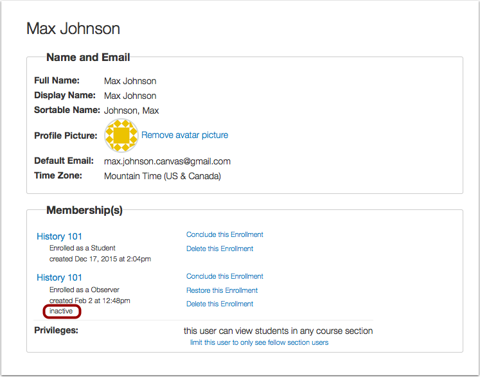Image resolution: width=480 pixels, height=377 pixels.
Task: Conclude the Student enrollment
Action: (224, 234)
